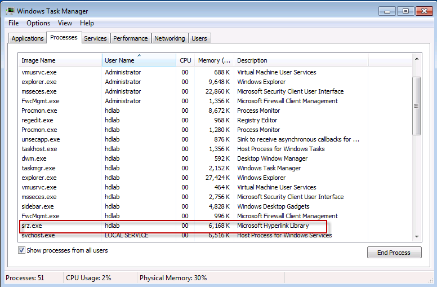Sort processes by Image Name column
The height and width of the screenshot is (287, 437).
pyautogui.click(x=38, y=60)
